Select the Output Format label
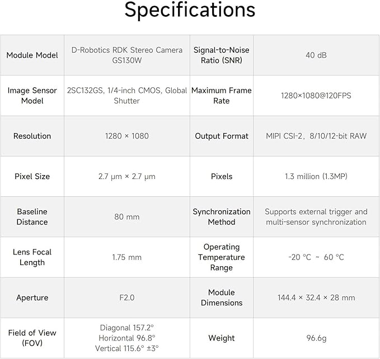 pos(222,136)
